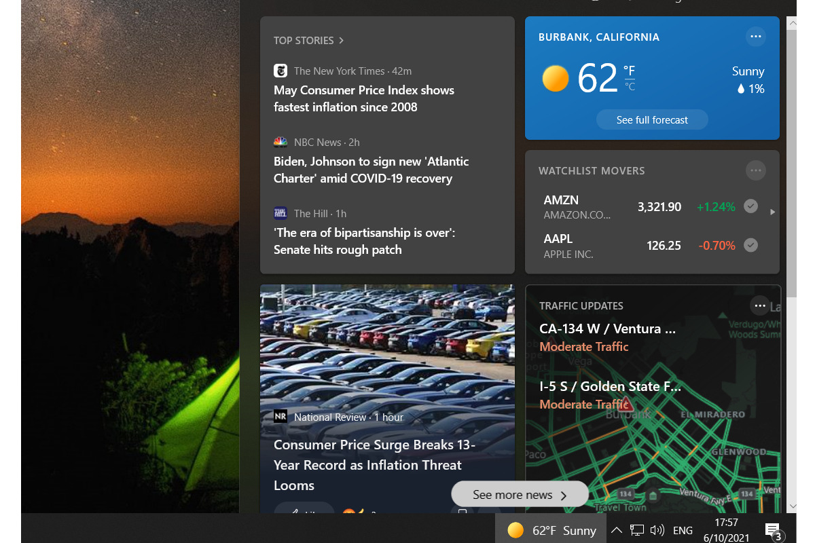
Task: Click the sun weather icon in taskbar
Action: [x=515, y=530]
